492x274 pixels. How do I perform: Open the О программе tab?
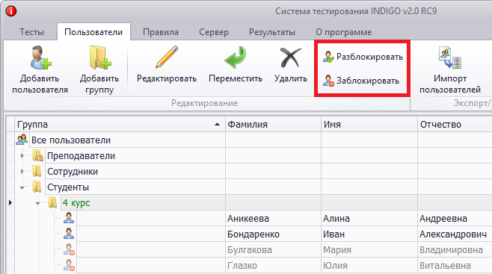point(344,32)
